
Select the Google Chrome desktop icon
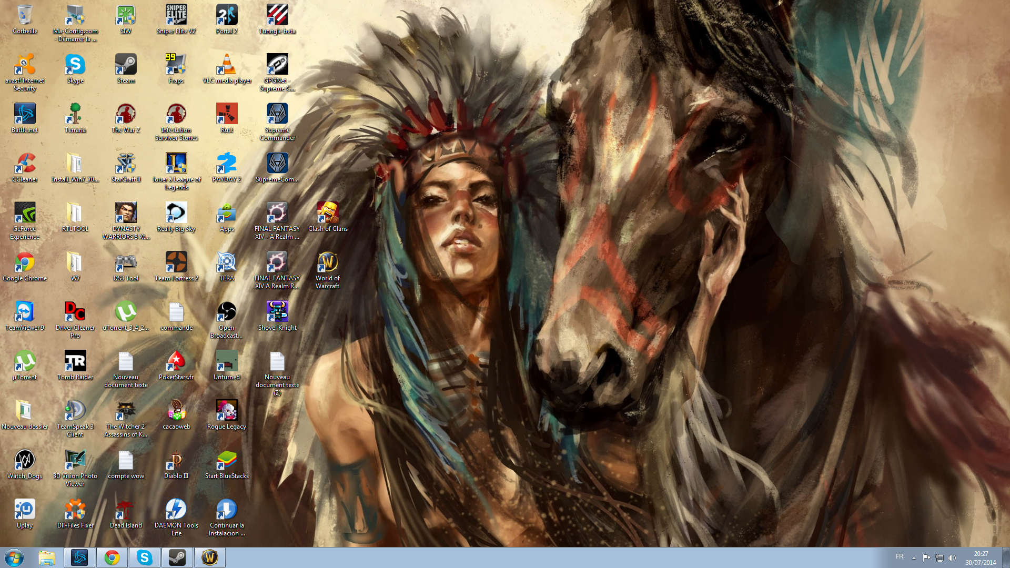pyautogui.click(x=25, y=267)
